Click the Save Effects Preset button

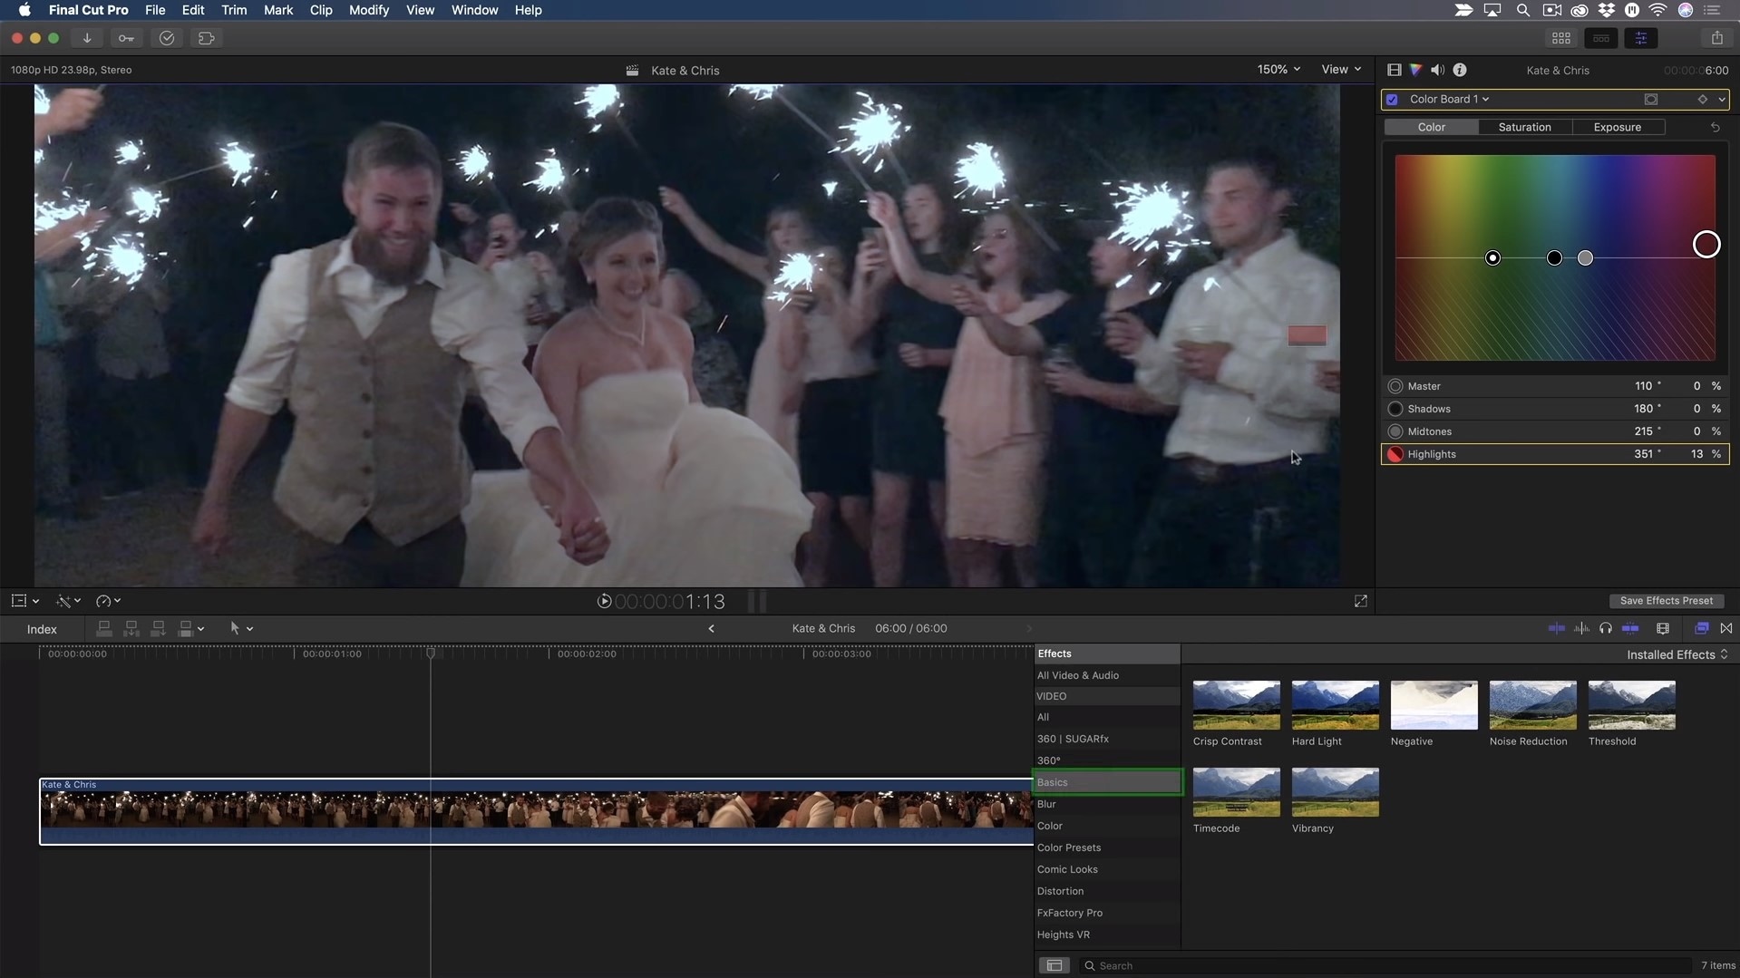(1666, 601)
